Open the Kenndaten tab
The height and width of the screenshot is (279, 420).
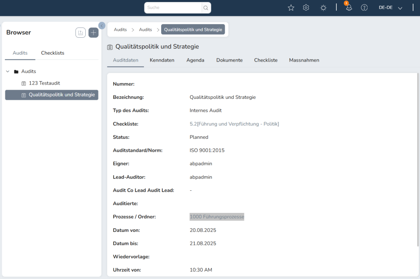[x=162, y=60]
